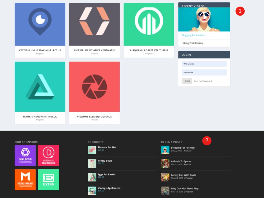Click the Email Opt-In sponsor icon
264x198 pixels.
[x=25, y=155]
